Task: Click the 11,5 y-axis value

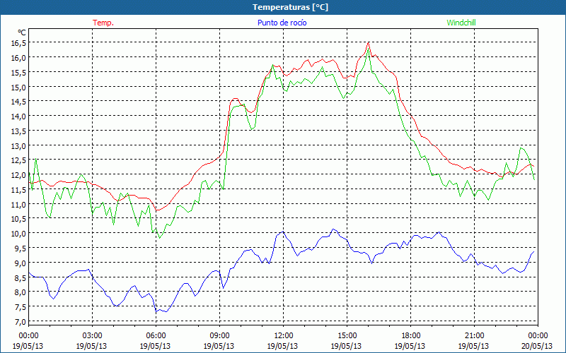Action: click(x=18, y=190)
